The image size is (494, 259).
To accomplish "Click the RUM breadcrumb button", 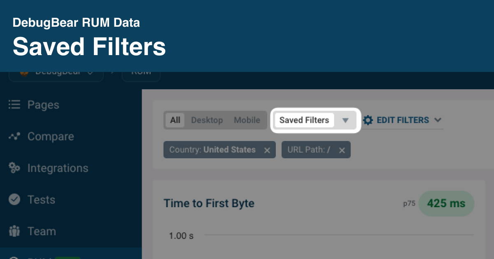I will point(141,73).
